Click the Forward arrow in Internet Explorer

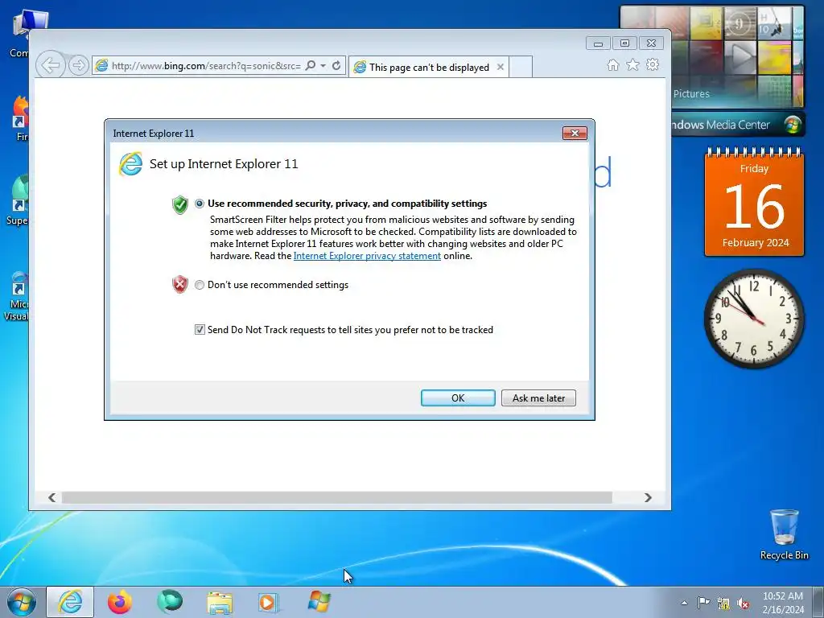click(78, 65)
